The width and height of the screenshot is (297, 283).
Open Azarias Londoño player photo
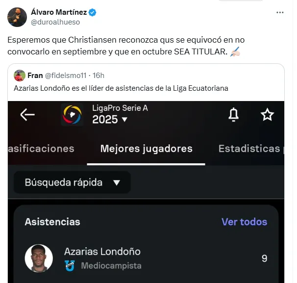pos(39,258)
